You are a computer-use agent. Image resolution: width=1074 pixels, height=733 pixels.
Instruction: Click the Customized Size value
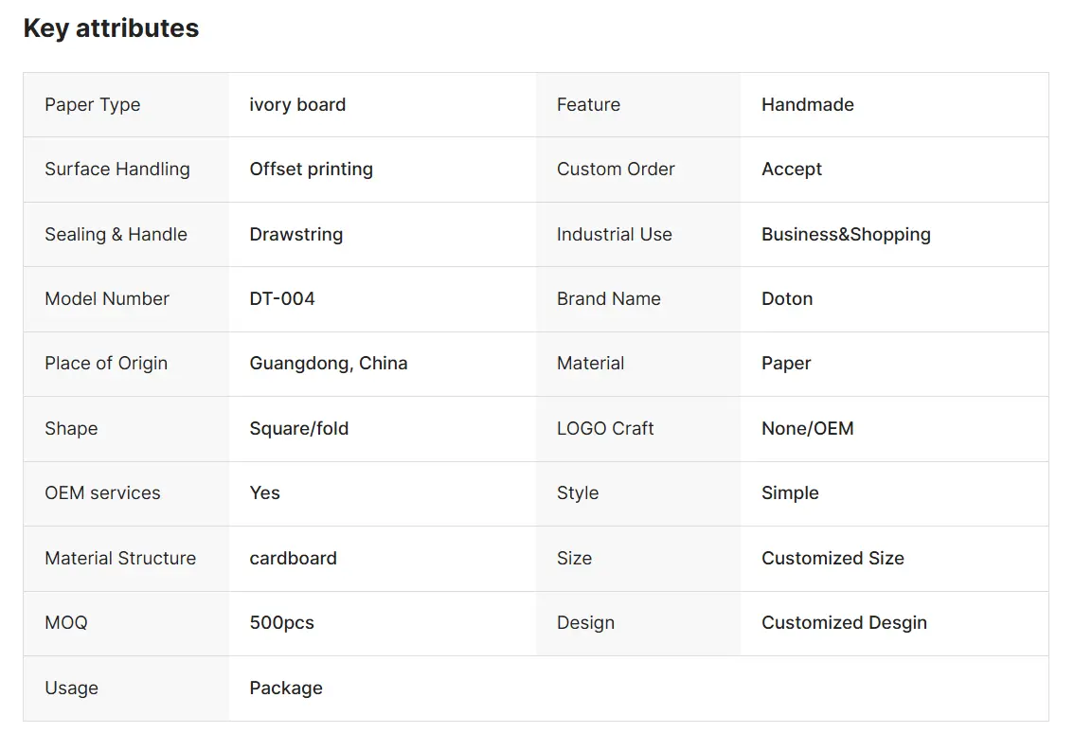pos(832,558)
